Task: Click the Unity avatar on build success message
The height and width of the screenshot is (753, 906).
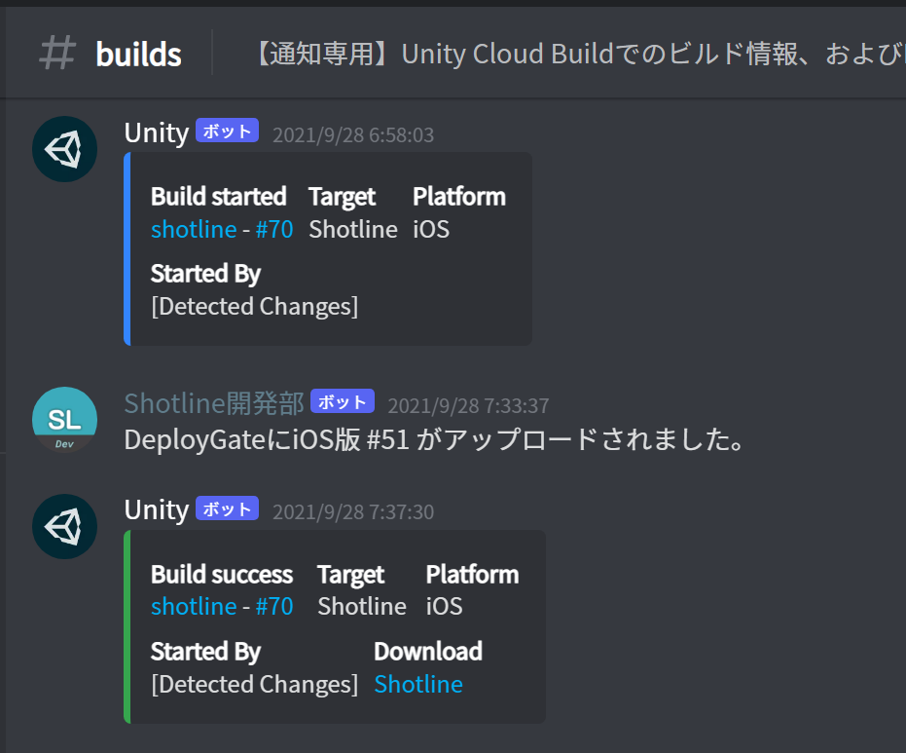Action: pos(64,526)
